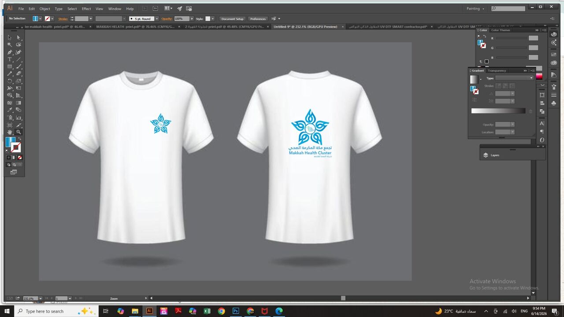The width and height of the screenshot is (564, 317).
Task: Expand the Painting workspace switcher
Action: point(475,8)
